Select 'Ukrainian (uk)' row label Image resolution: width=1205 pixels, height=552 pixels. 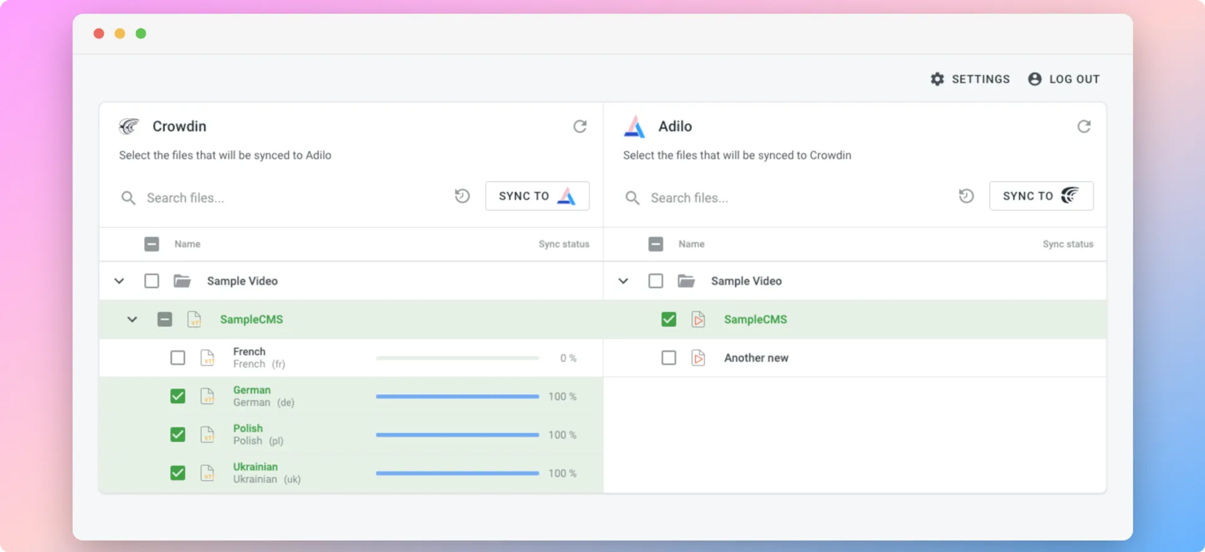(x=267, y=473)
